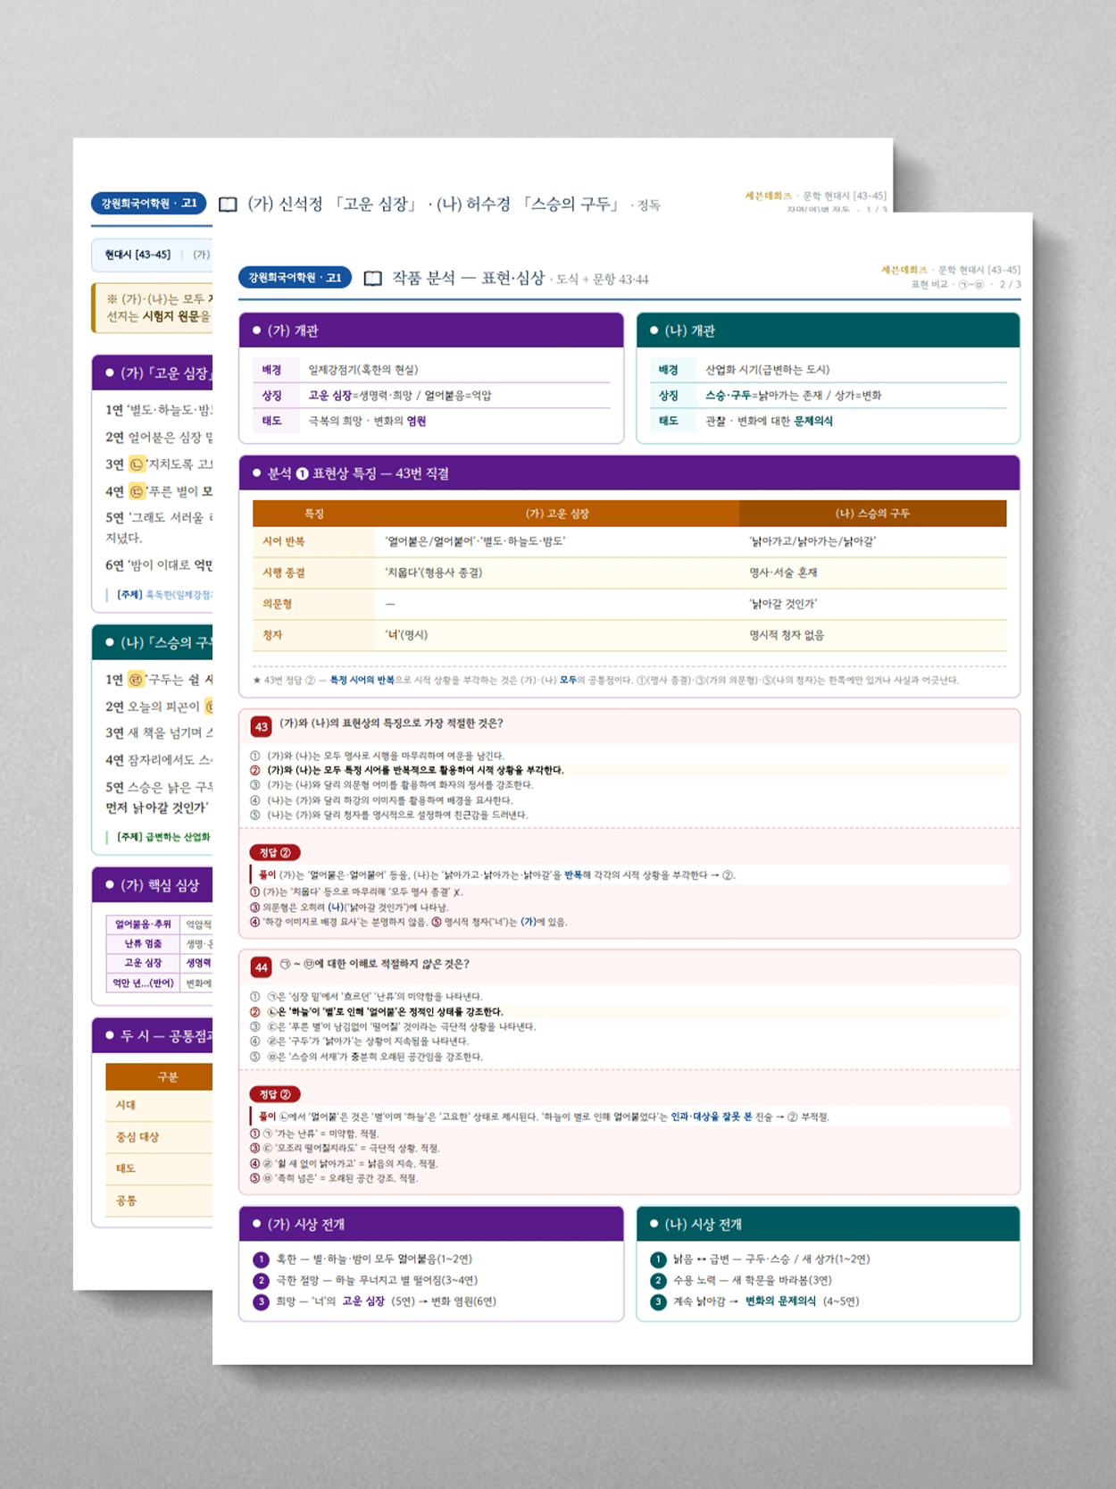Click the '억만 년...(반어)' cell on back page
The height and width of the screenshot is (1489, 1116).
tap(143, 983)
